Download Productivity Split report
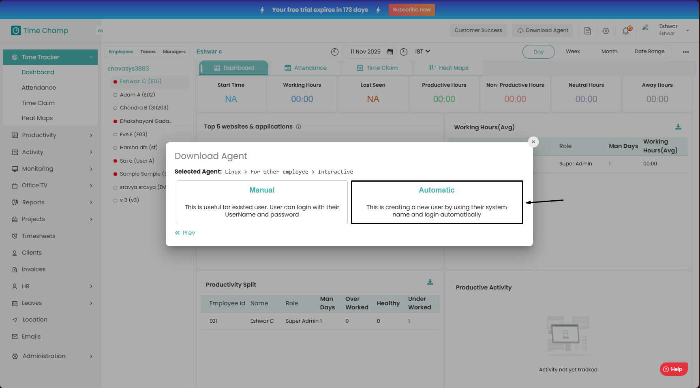This screenshot has width=700, height=388. (x=430, y=282)
